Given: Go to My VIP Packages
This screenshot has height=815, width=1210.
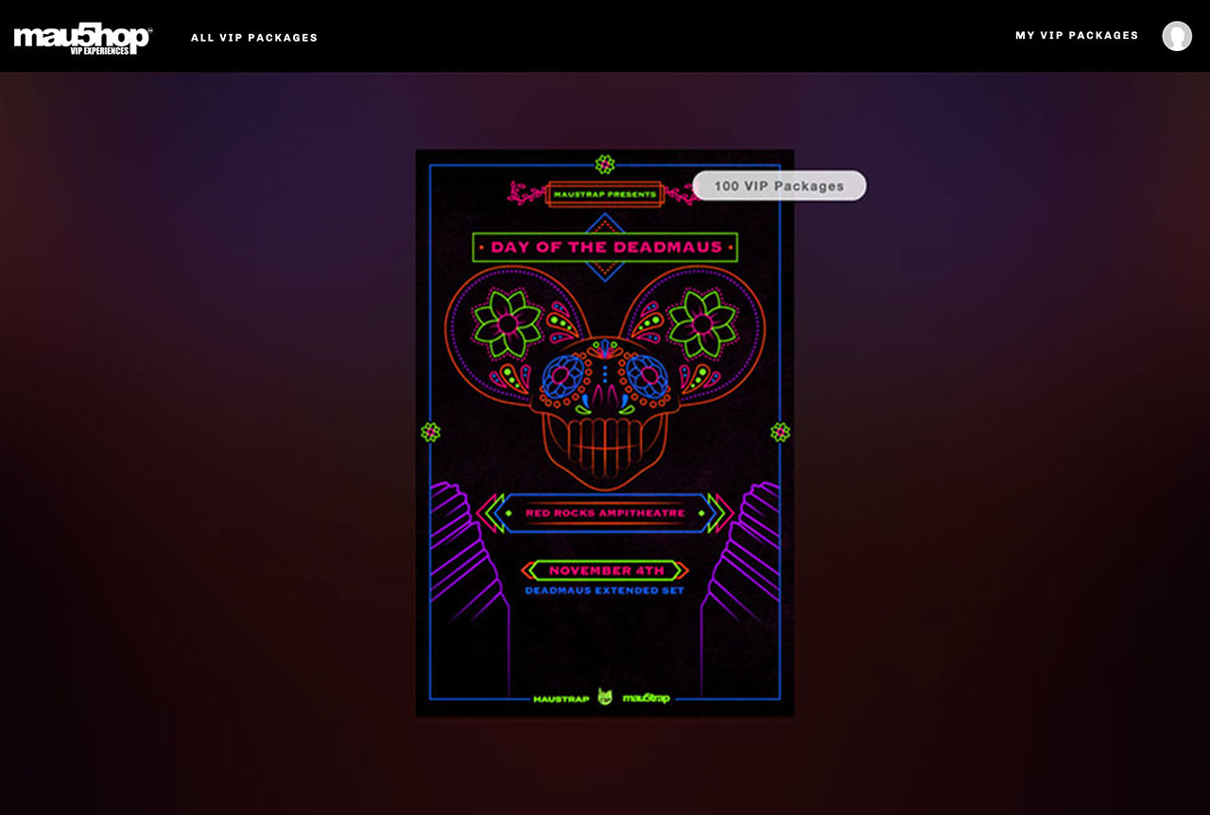Looking at the screenshot, I should (1077, 35).
